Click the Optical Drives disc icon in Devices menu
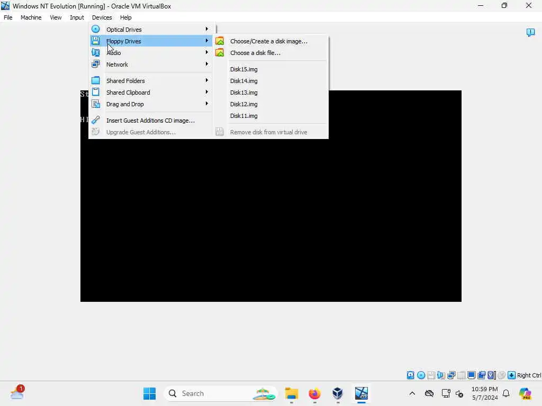 [96, 30]
